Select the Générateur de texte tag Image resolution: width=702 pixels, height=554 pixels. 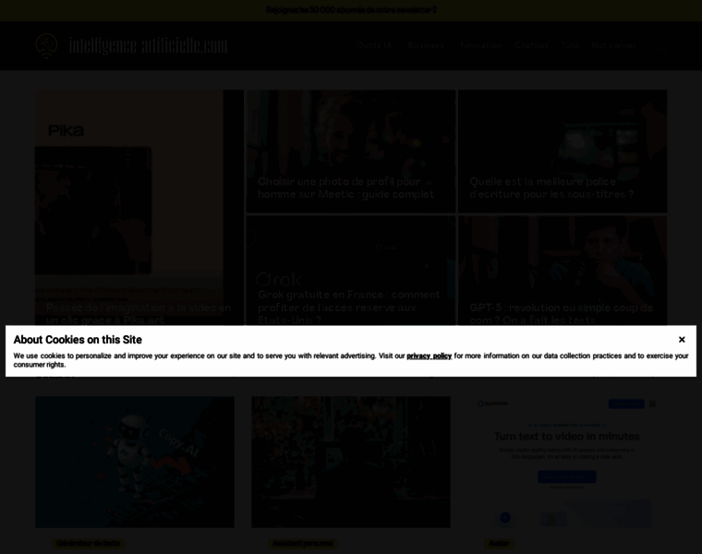click(88, 544)
